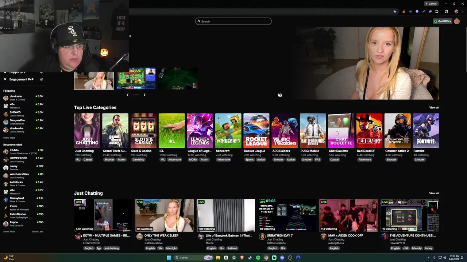Screen dimensions: 467x262
Task: Click cuvey avatar in Recommended
Action: (x=6, y=167)
